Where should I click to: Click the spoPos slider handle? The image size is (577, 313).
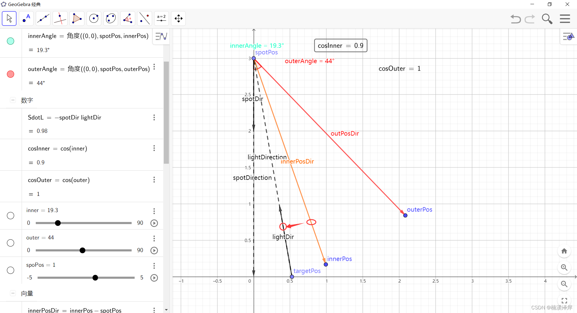[95, 278]
